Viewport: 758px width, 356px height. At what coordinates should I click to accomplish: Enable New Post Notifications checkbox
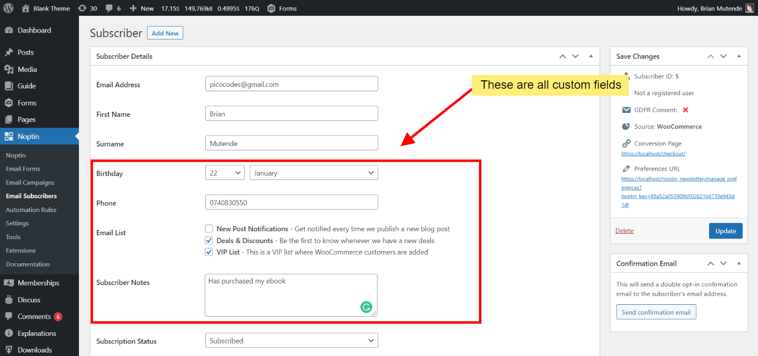point(209,228)
